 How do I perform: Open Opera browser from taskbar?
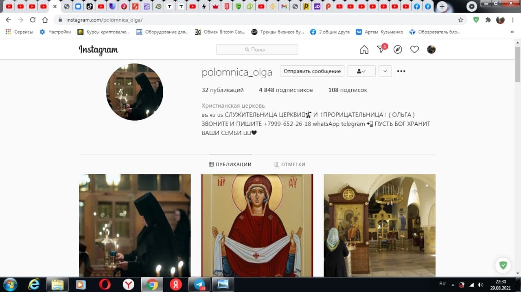tap(105, 284)
